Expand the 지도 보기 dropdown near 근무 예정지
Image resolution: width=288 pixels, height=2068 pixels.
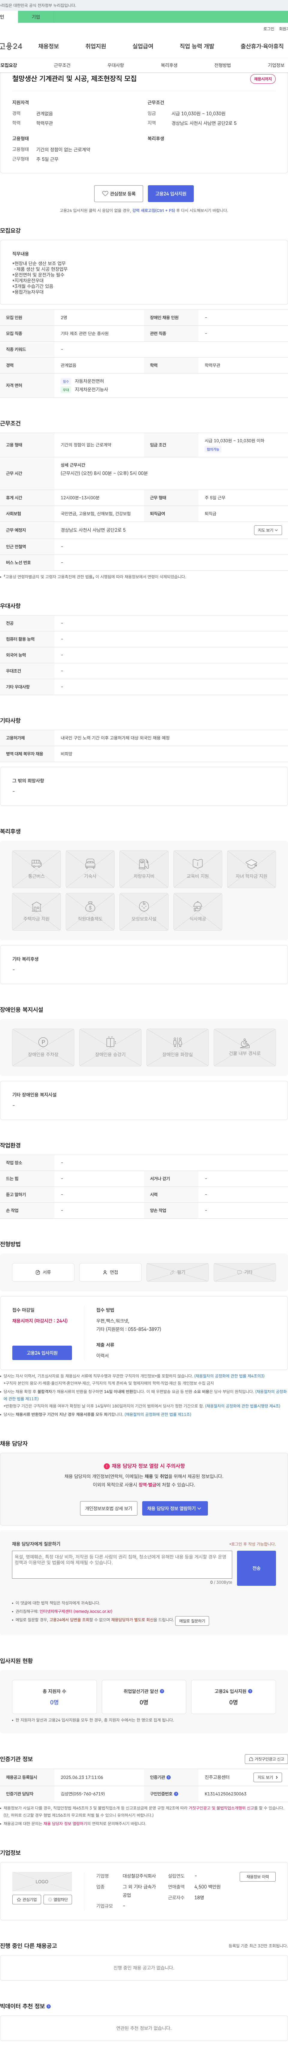tap(268, 530)
